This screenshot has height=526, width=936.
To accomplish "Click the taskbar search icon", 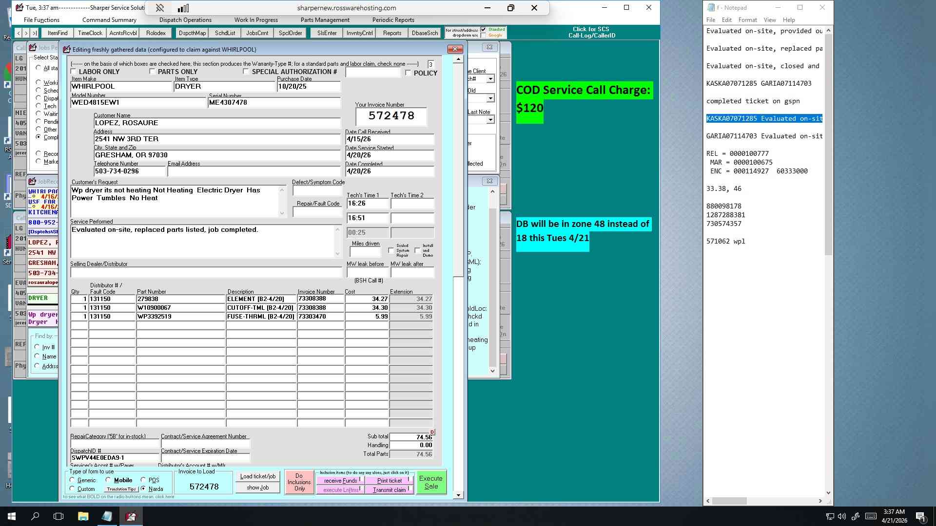I will point(35,516).
